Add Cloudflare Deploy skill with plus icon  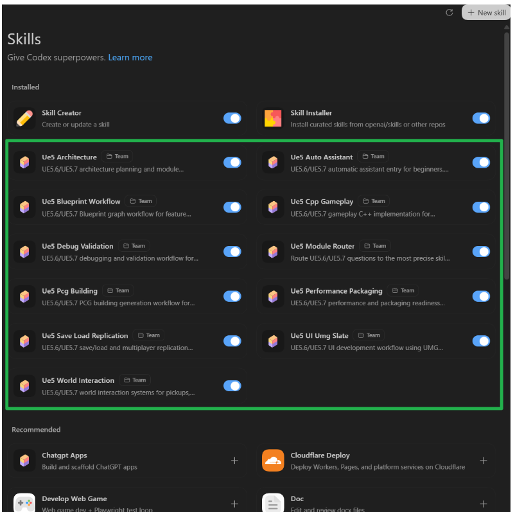tap(483, 461)
